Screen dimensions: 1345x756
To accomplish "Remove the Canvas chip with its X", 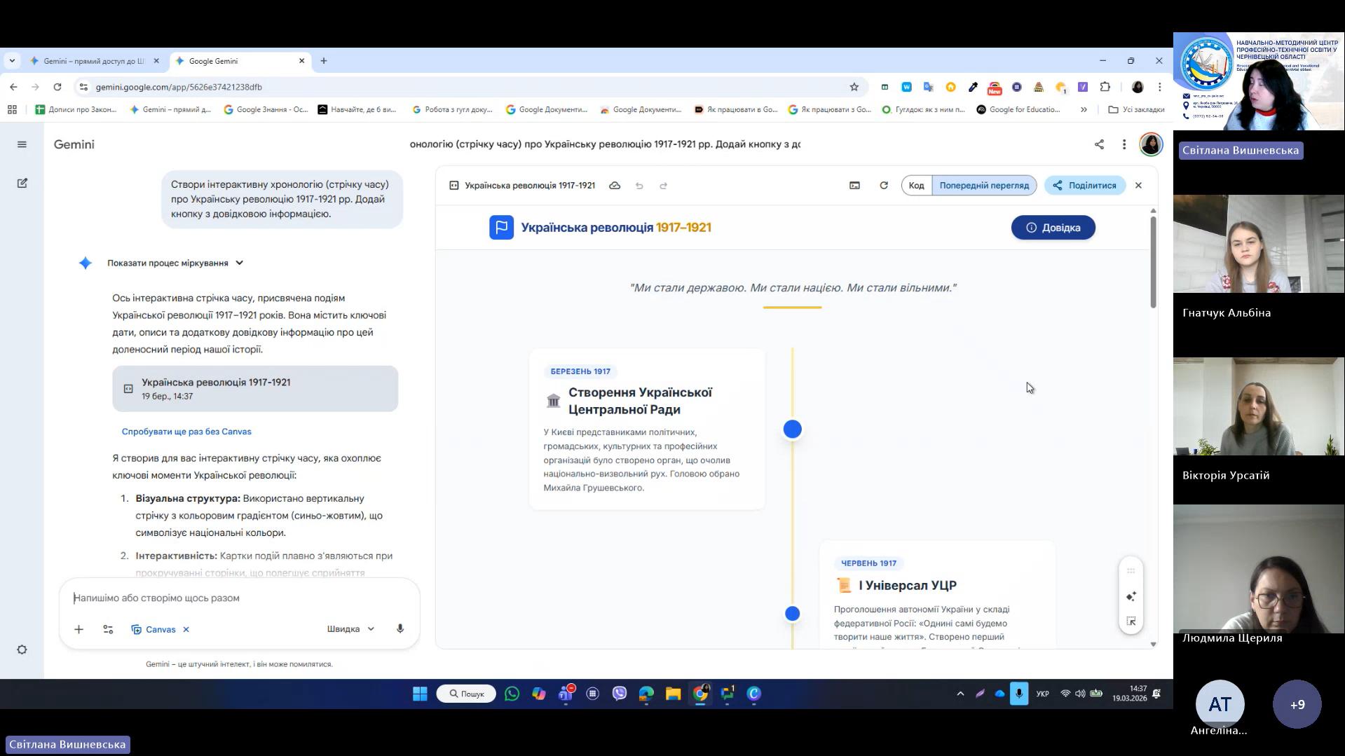I will point(186,629).
